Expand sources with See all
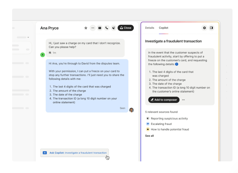 click(149, 136)
